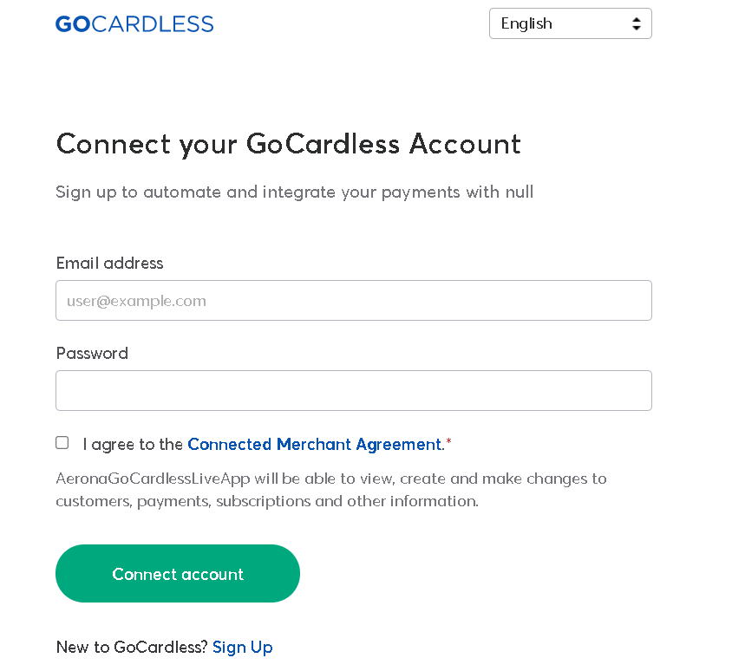The width and height of the screenshot is (732, 671).
Task: Open the English language dropdown
Action: (571, 23)
